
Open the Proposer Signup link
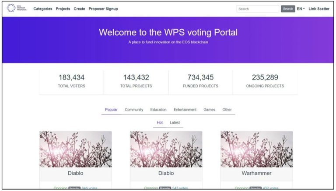tap(103, 9)
